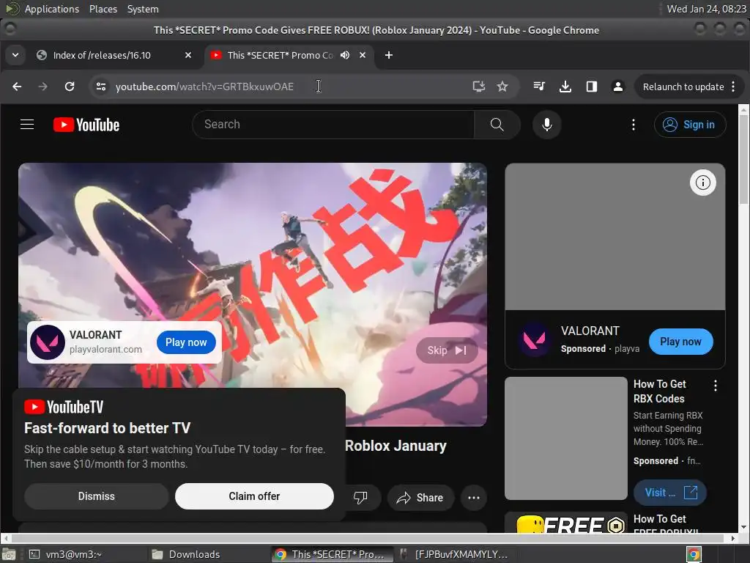This screenshot has height=563, width=750.
Task: Click the playvalorant.com ad link
Action: [105, 350]
